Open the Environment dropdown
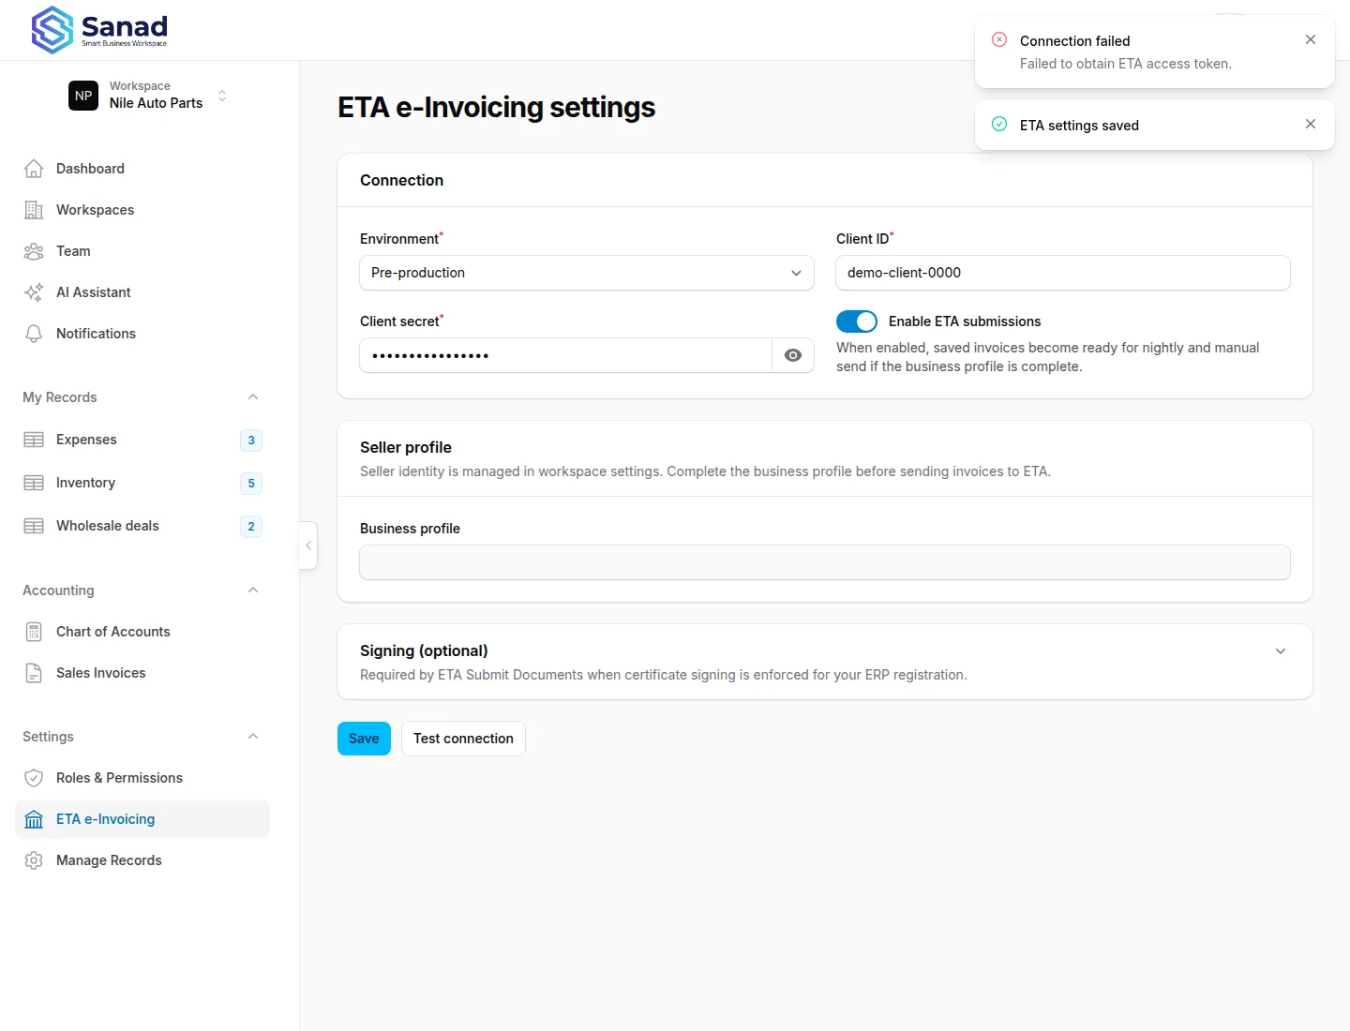Image resolution: width=1350 pixels, height=1031 pixels. point(587,273)
